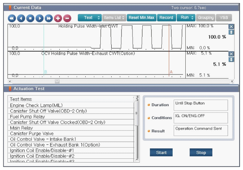Select Canister Purge Valve test item
Viewport: 243px width, 170px height.
[x=71, y=133]
